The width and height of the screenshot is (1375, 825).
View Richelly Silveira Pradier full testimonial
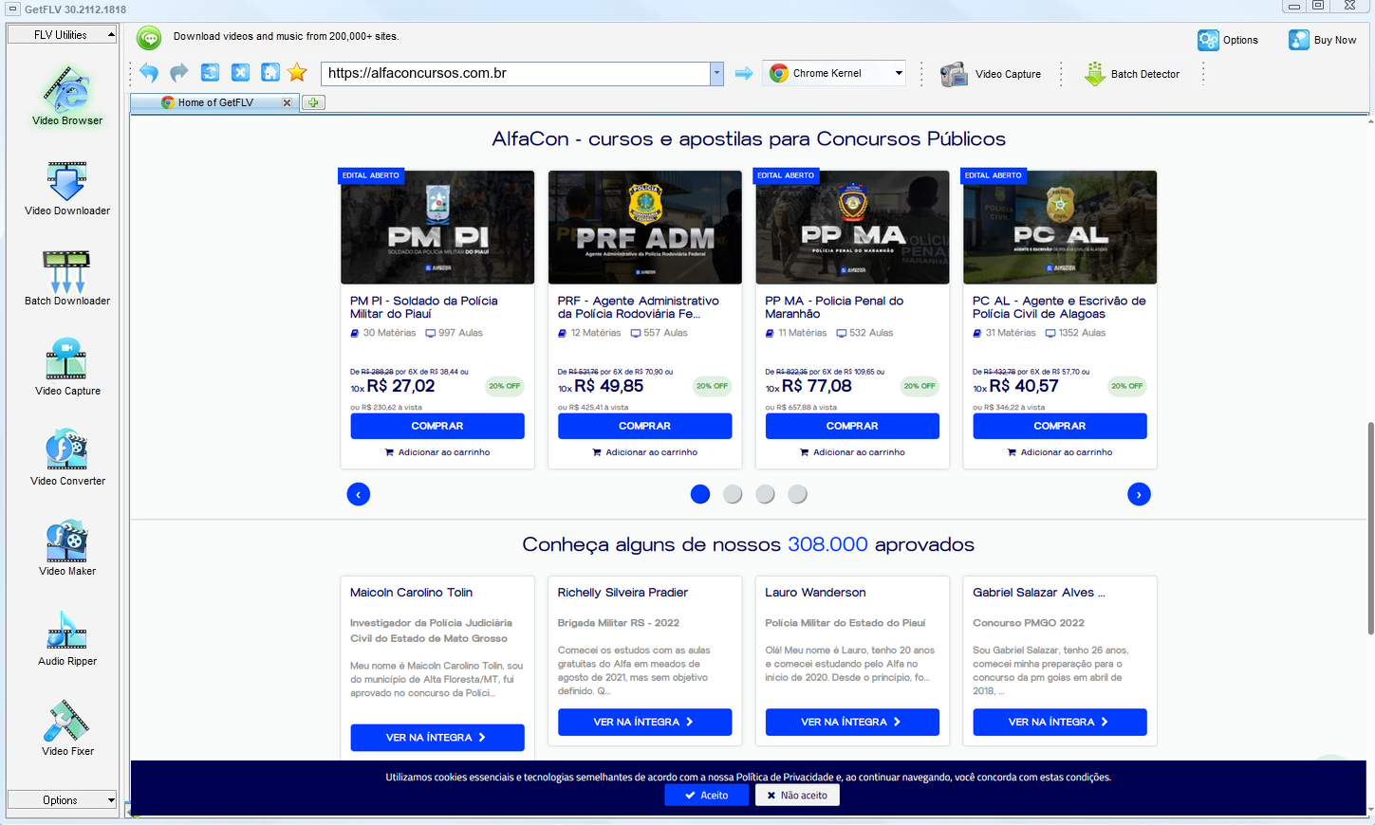click(x=645, y=723)
